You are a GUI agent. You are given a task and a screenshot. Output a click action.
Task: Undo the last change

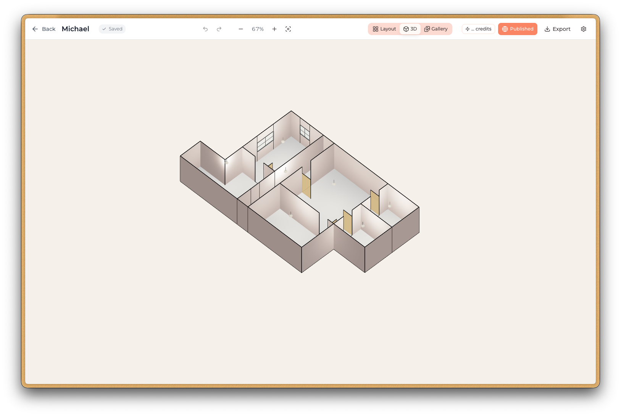[205, 29]
